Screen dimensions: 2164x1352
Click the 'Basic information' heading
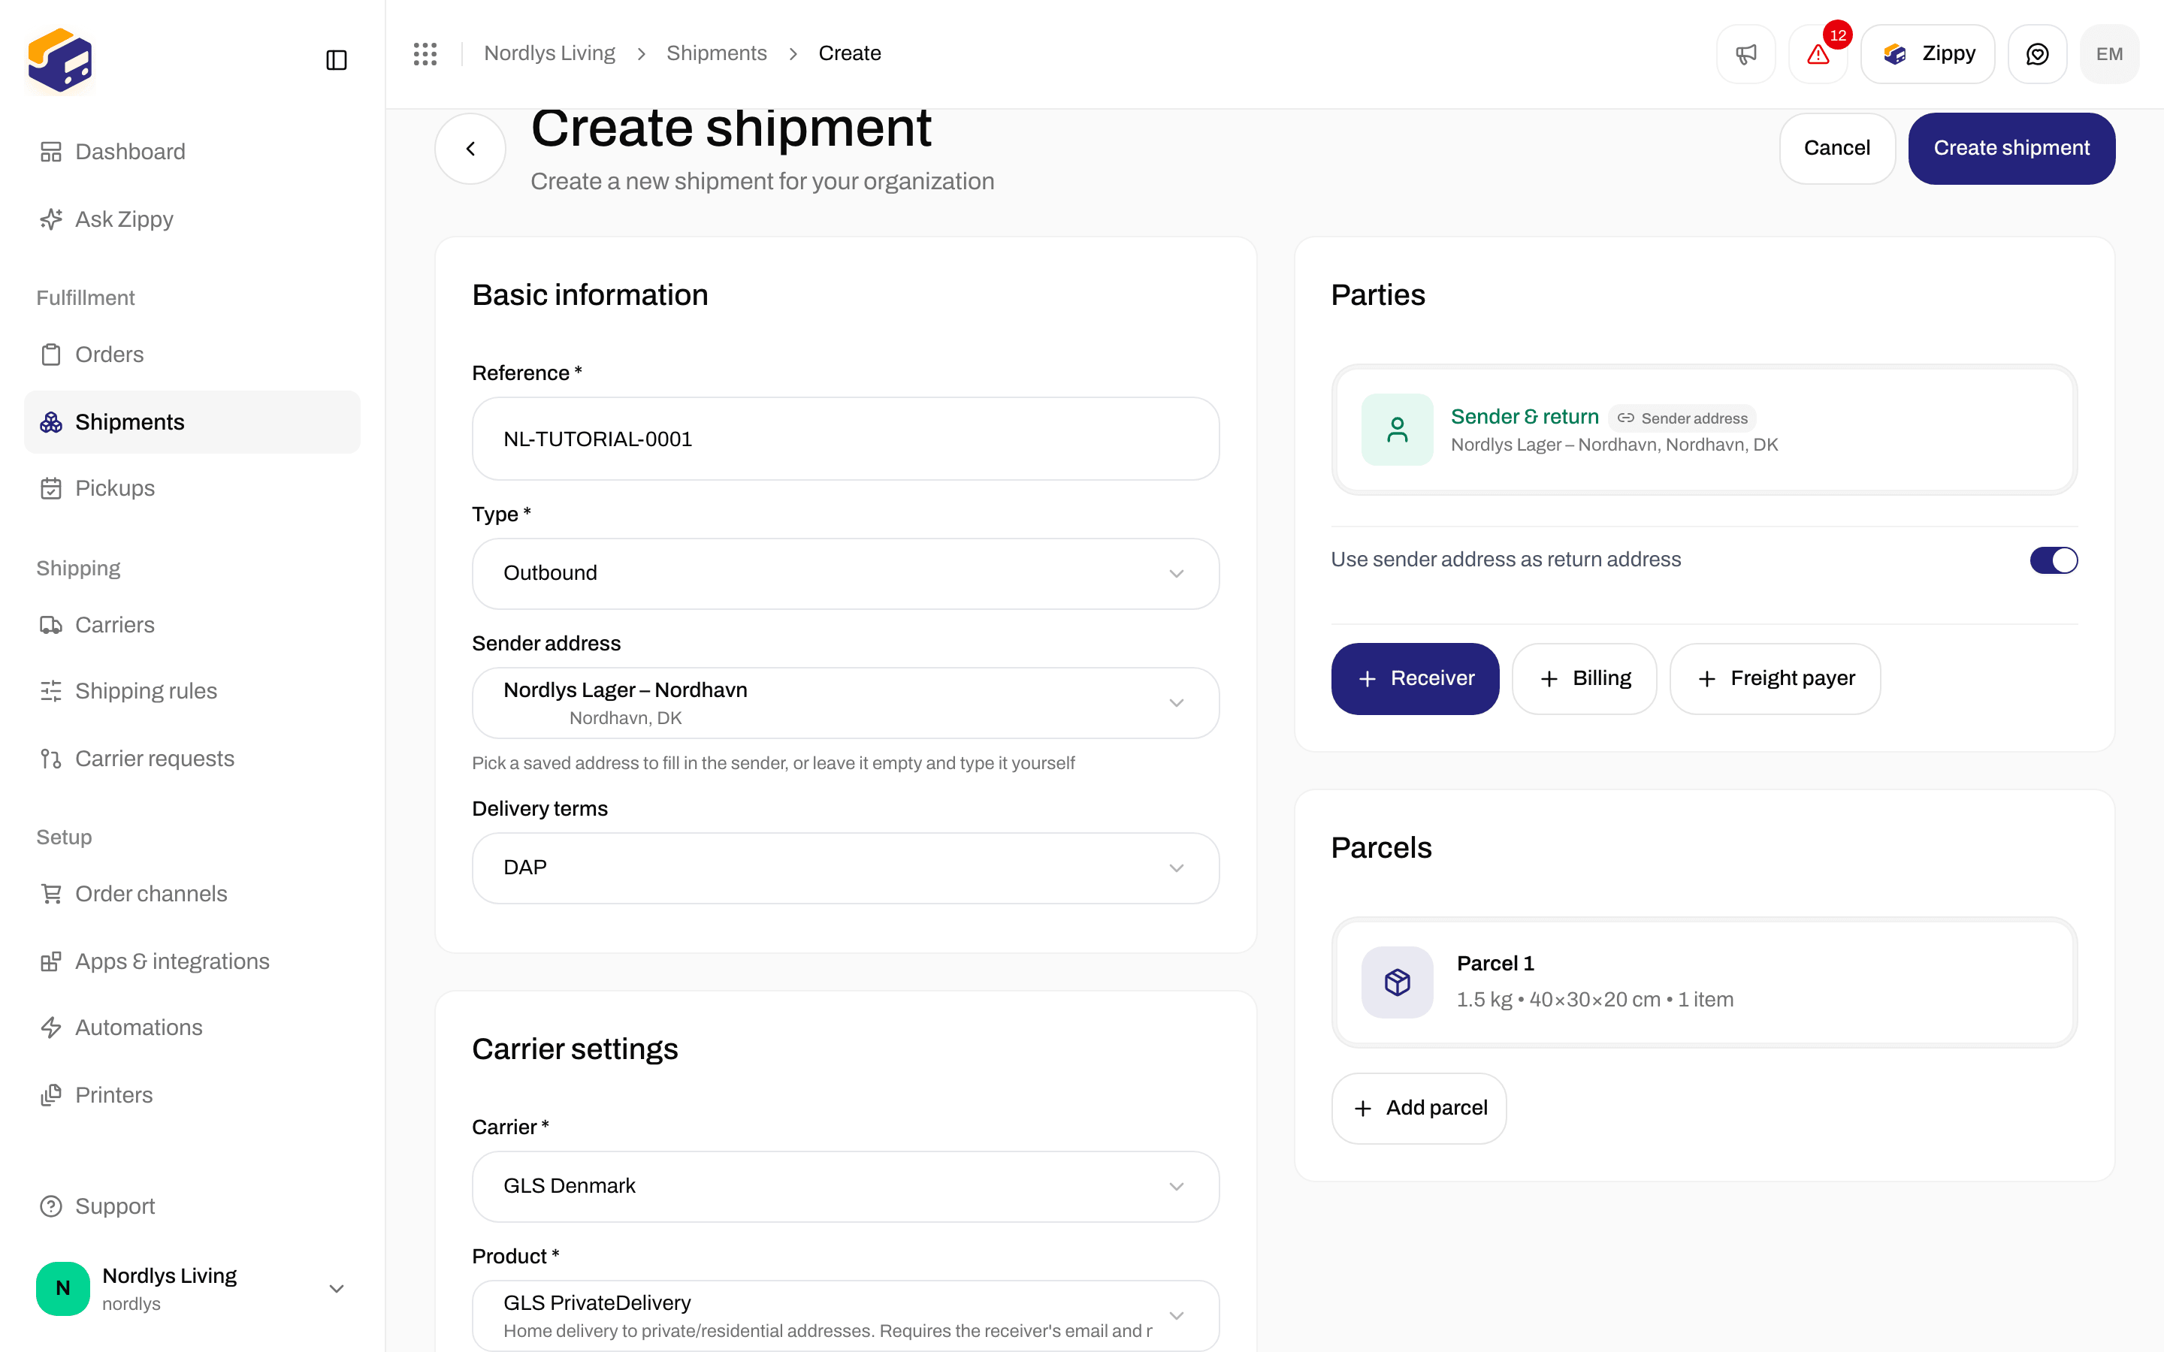coord(590,295)
